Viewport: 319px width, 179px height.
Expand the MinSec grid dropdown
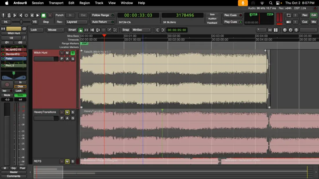tap(141, 30)
